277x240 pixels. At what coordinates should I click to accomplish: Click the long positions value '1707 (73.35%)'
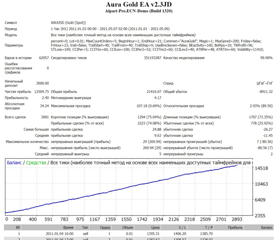261,117
